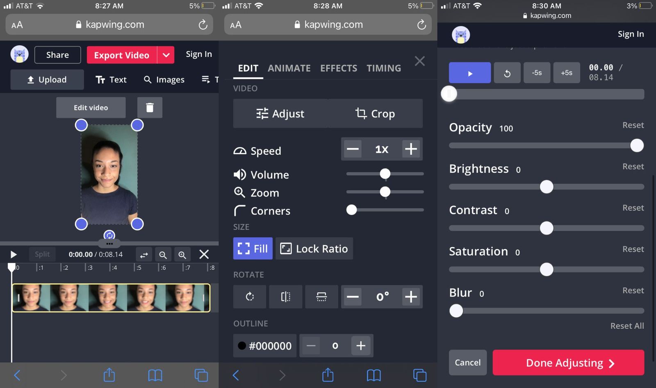Viewport: 656px width, 388px height.
Task: Switch to the ANIMATE tab
Action: click(x=289, y=68)
